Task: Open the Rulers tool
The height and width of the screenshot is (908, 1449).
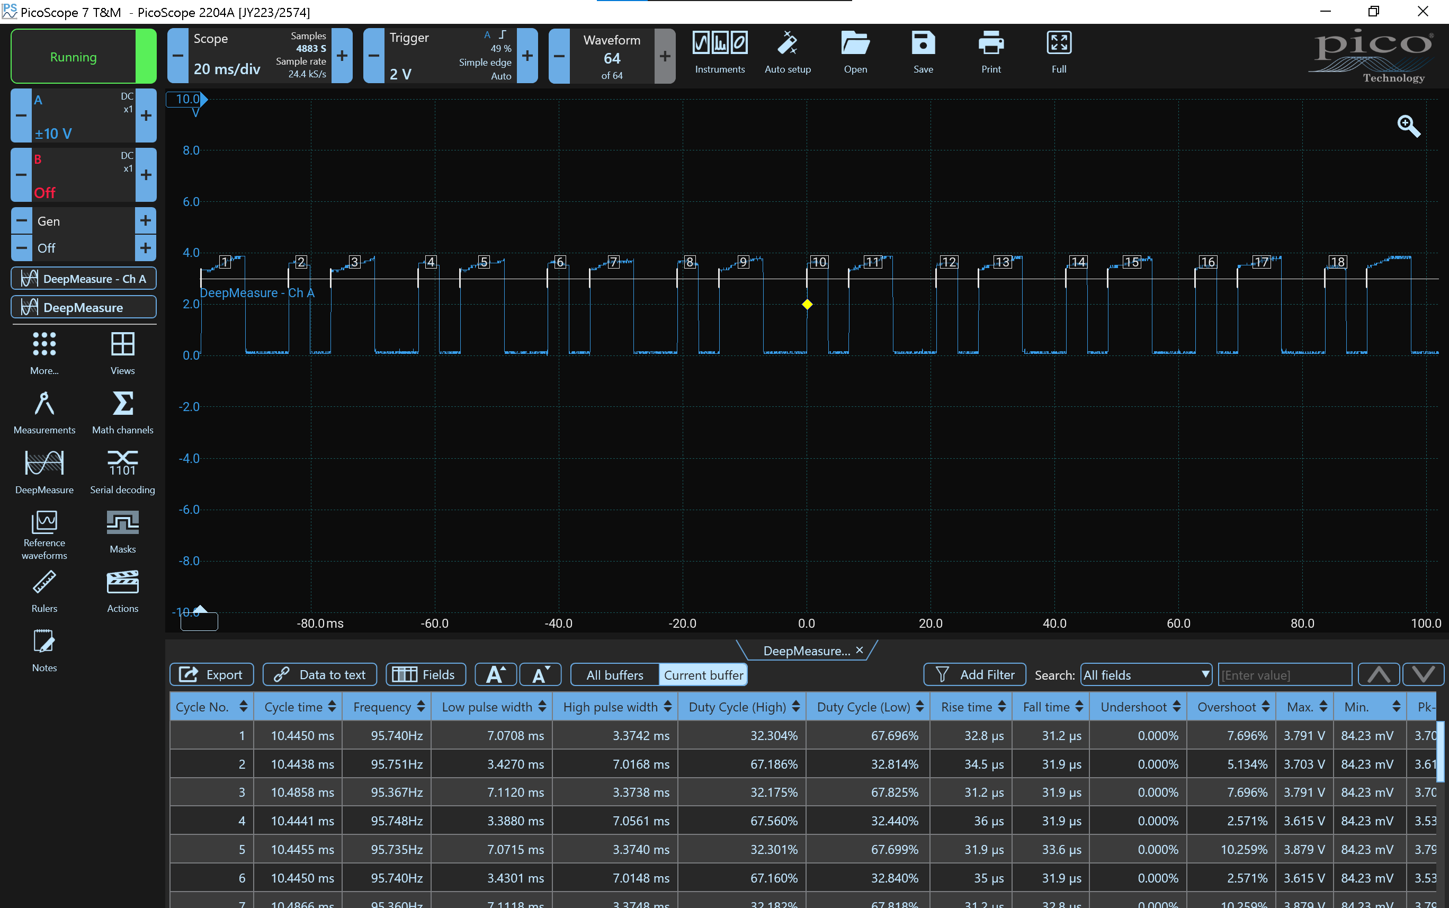Action: (44, 591)
